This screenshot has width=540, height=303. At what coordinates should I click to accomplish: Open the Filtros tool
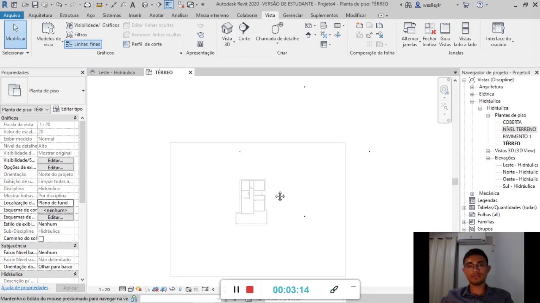(x=76, y=35)
